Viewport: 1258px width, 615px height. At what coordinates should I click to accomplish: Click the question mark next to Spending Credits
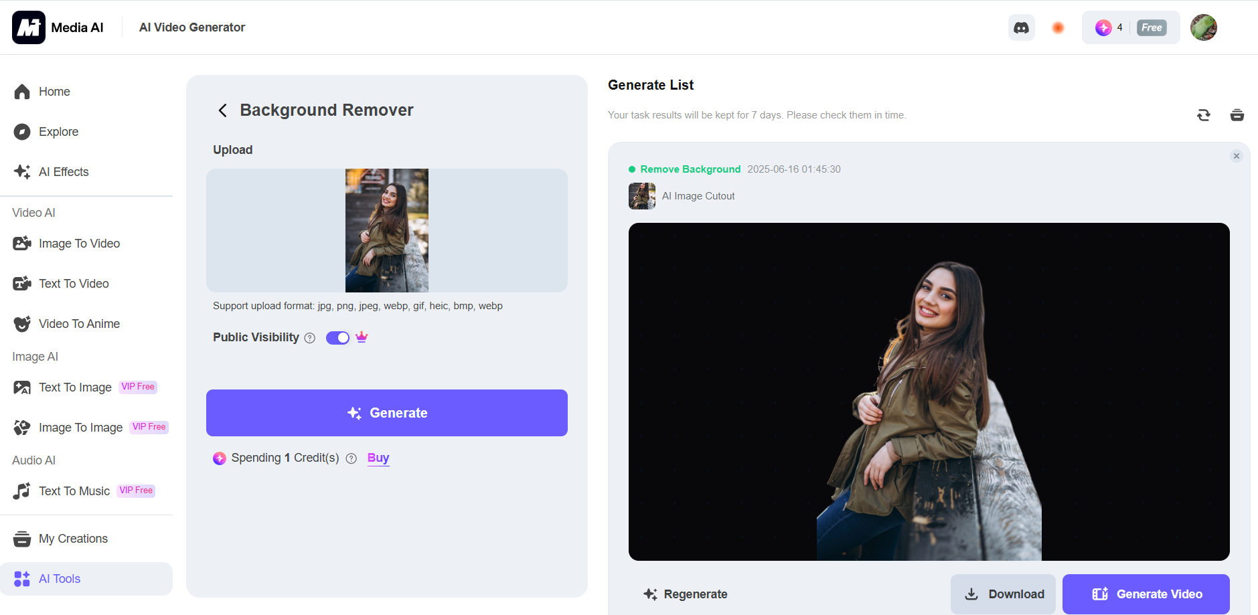pyautogui.click(x=351, y=458)
